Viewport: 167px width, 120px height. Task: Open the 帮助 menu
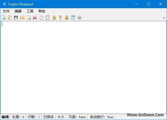42,11
